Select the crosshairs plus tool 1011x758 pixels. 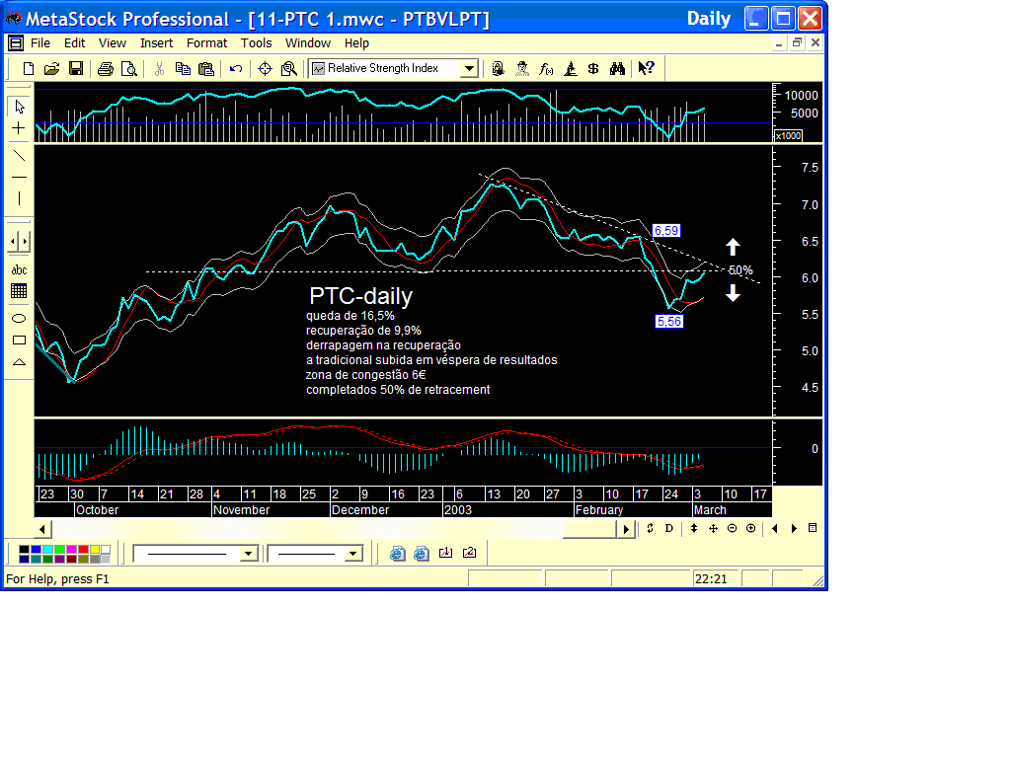(x=20, y=128)
